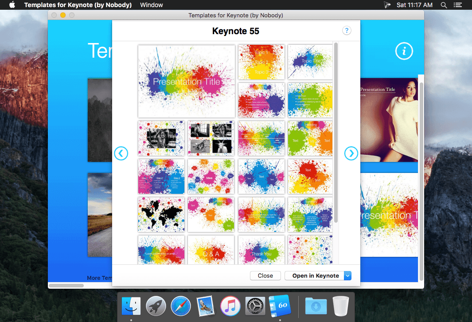Click the Open in Keynote button
The image size is (472, 322).
point(316,275)
